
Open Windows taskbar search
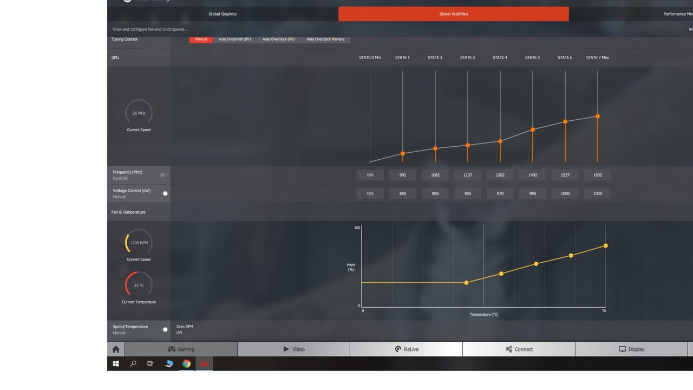pyautogui.click(x=133, y=364)
